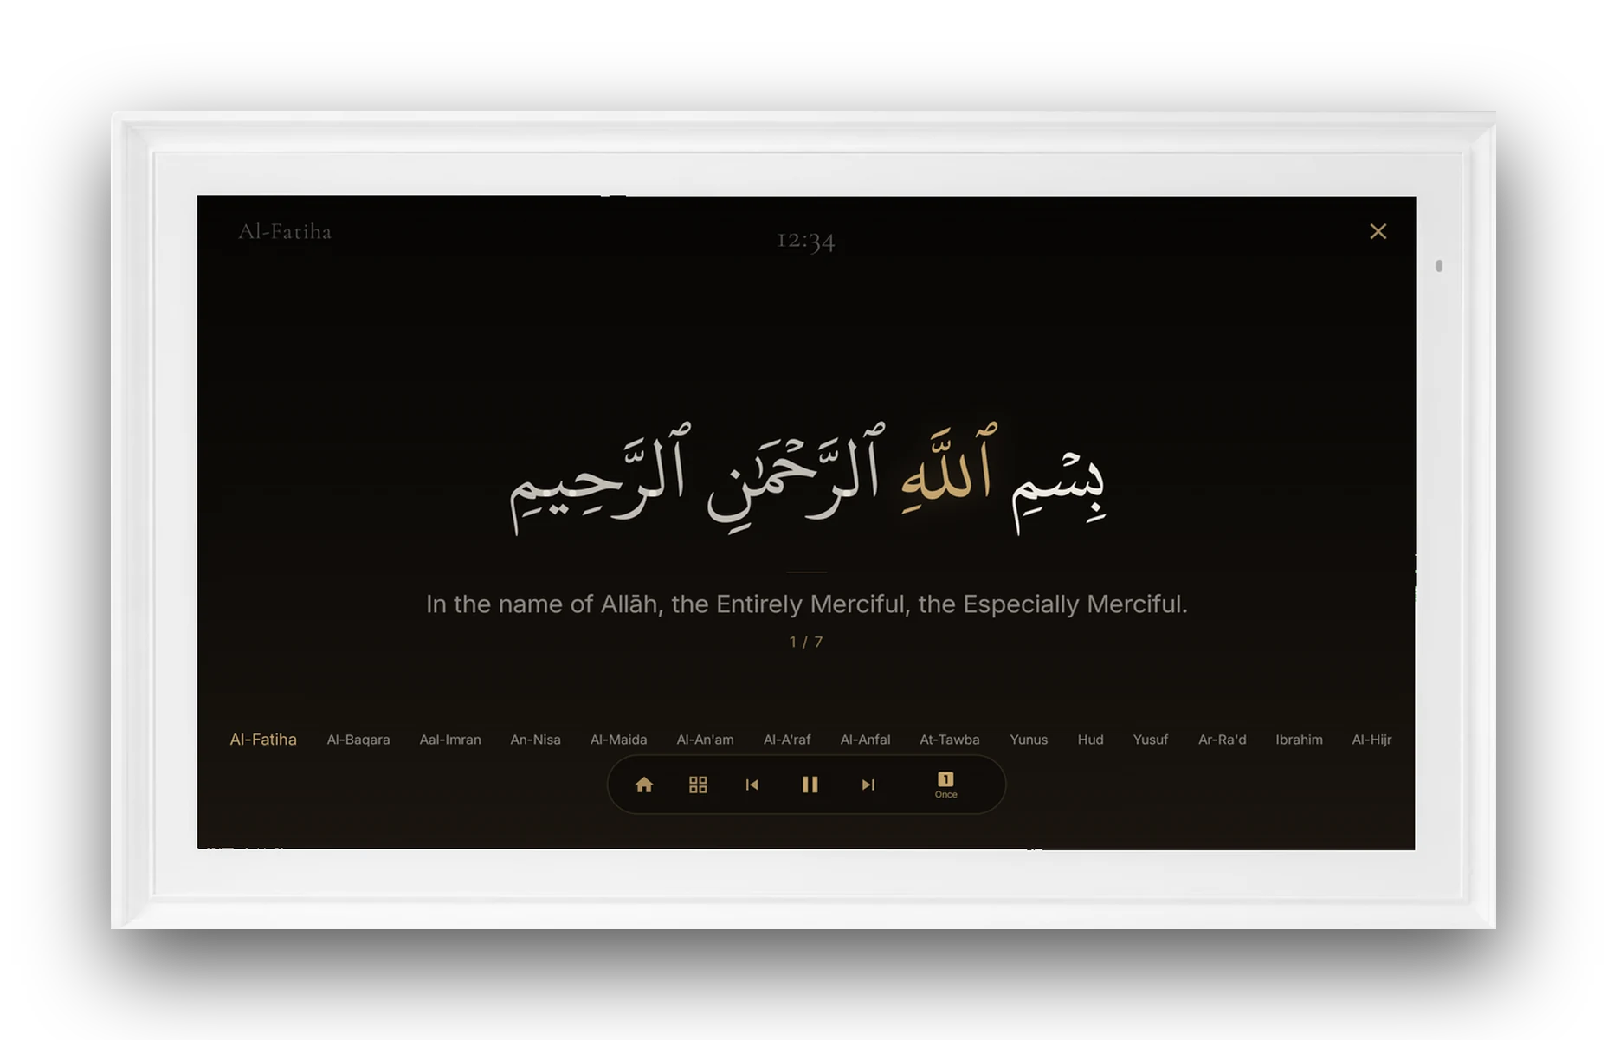
Task: Skip to the previous verse
Action: coord(752,785)
